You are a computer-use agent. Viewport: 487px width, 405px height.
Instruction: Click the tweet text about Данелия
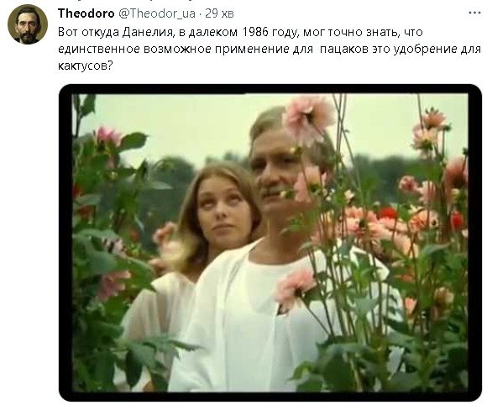pyautogui.click(x=270, y=49)
